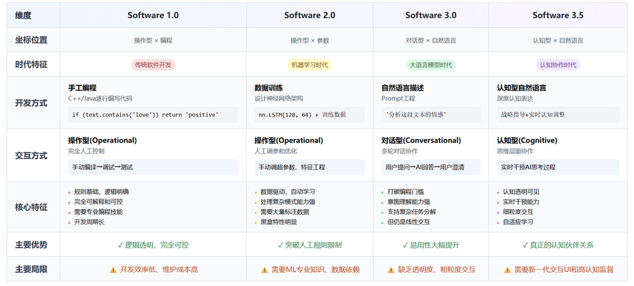
Task: Click checkmark next to 突破人工规则限制
Action: click(x=281, y=245)
